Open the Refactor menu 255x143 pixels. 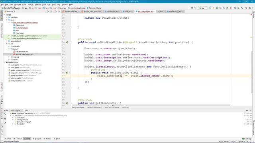(37, 5)
